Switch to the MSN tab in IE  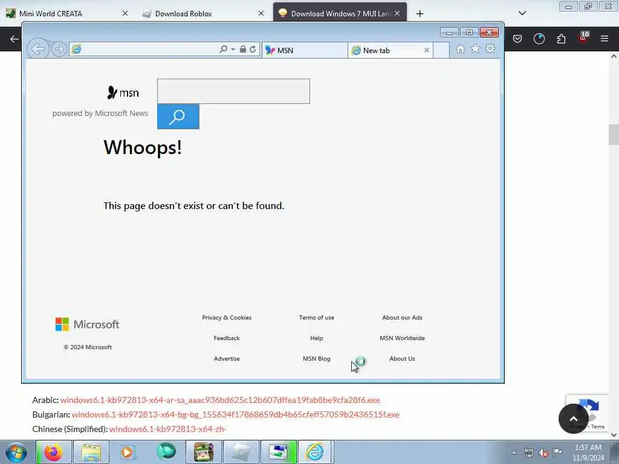tap(305, 51)
